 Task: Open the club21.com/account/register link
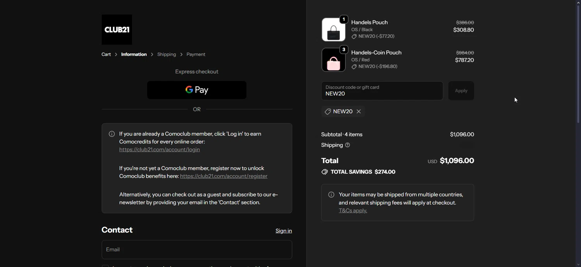(x=224, y=176)
